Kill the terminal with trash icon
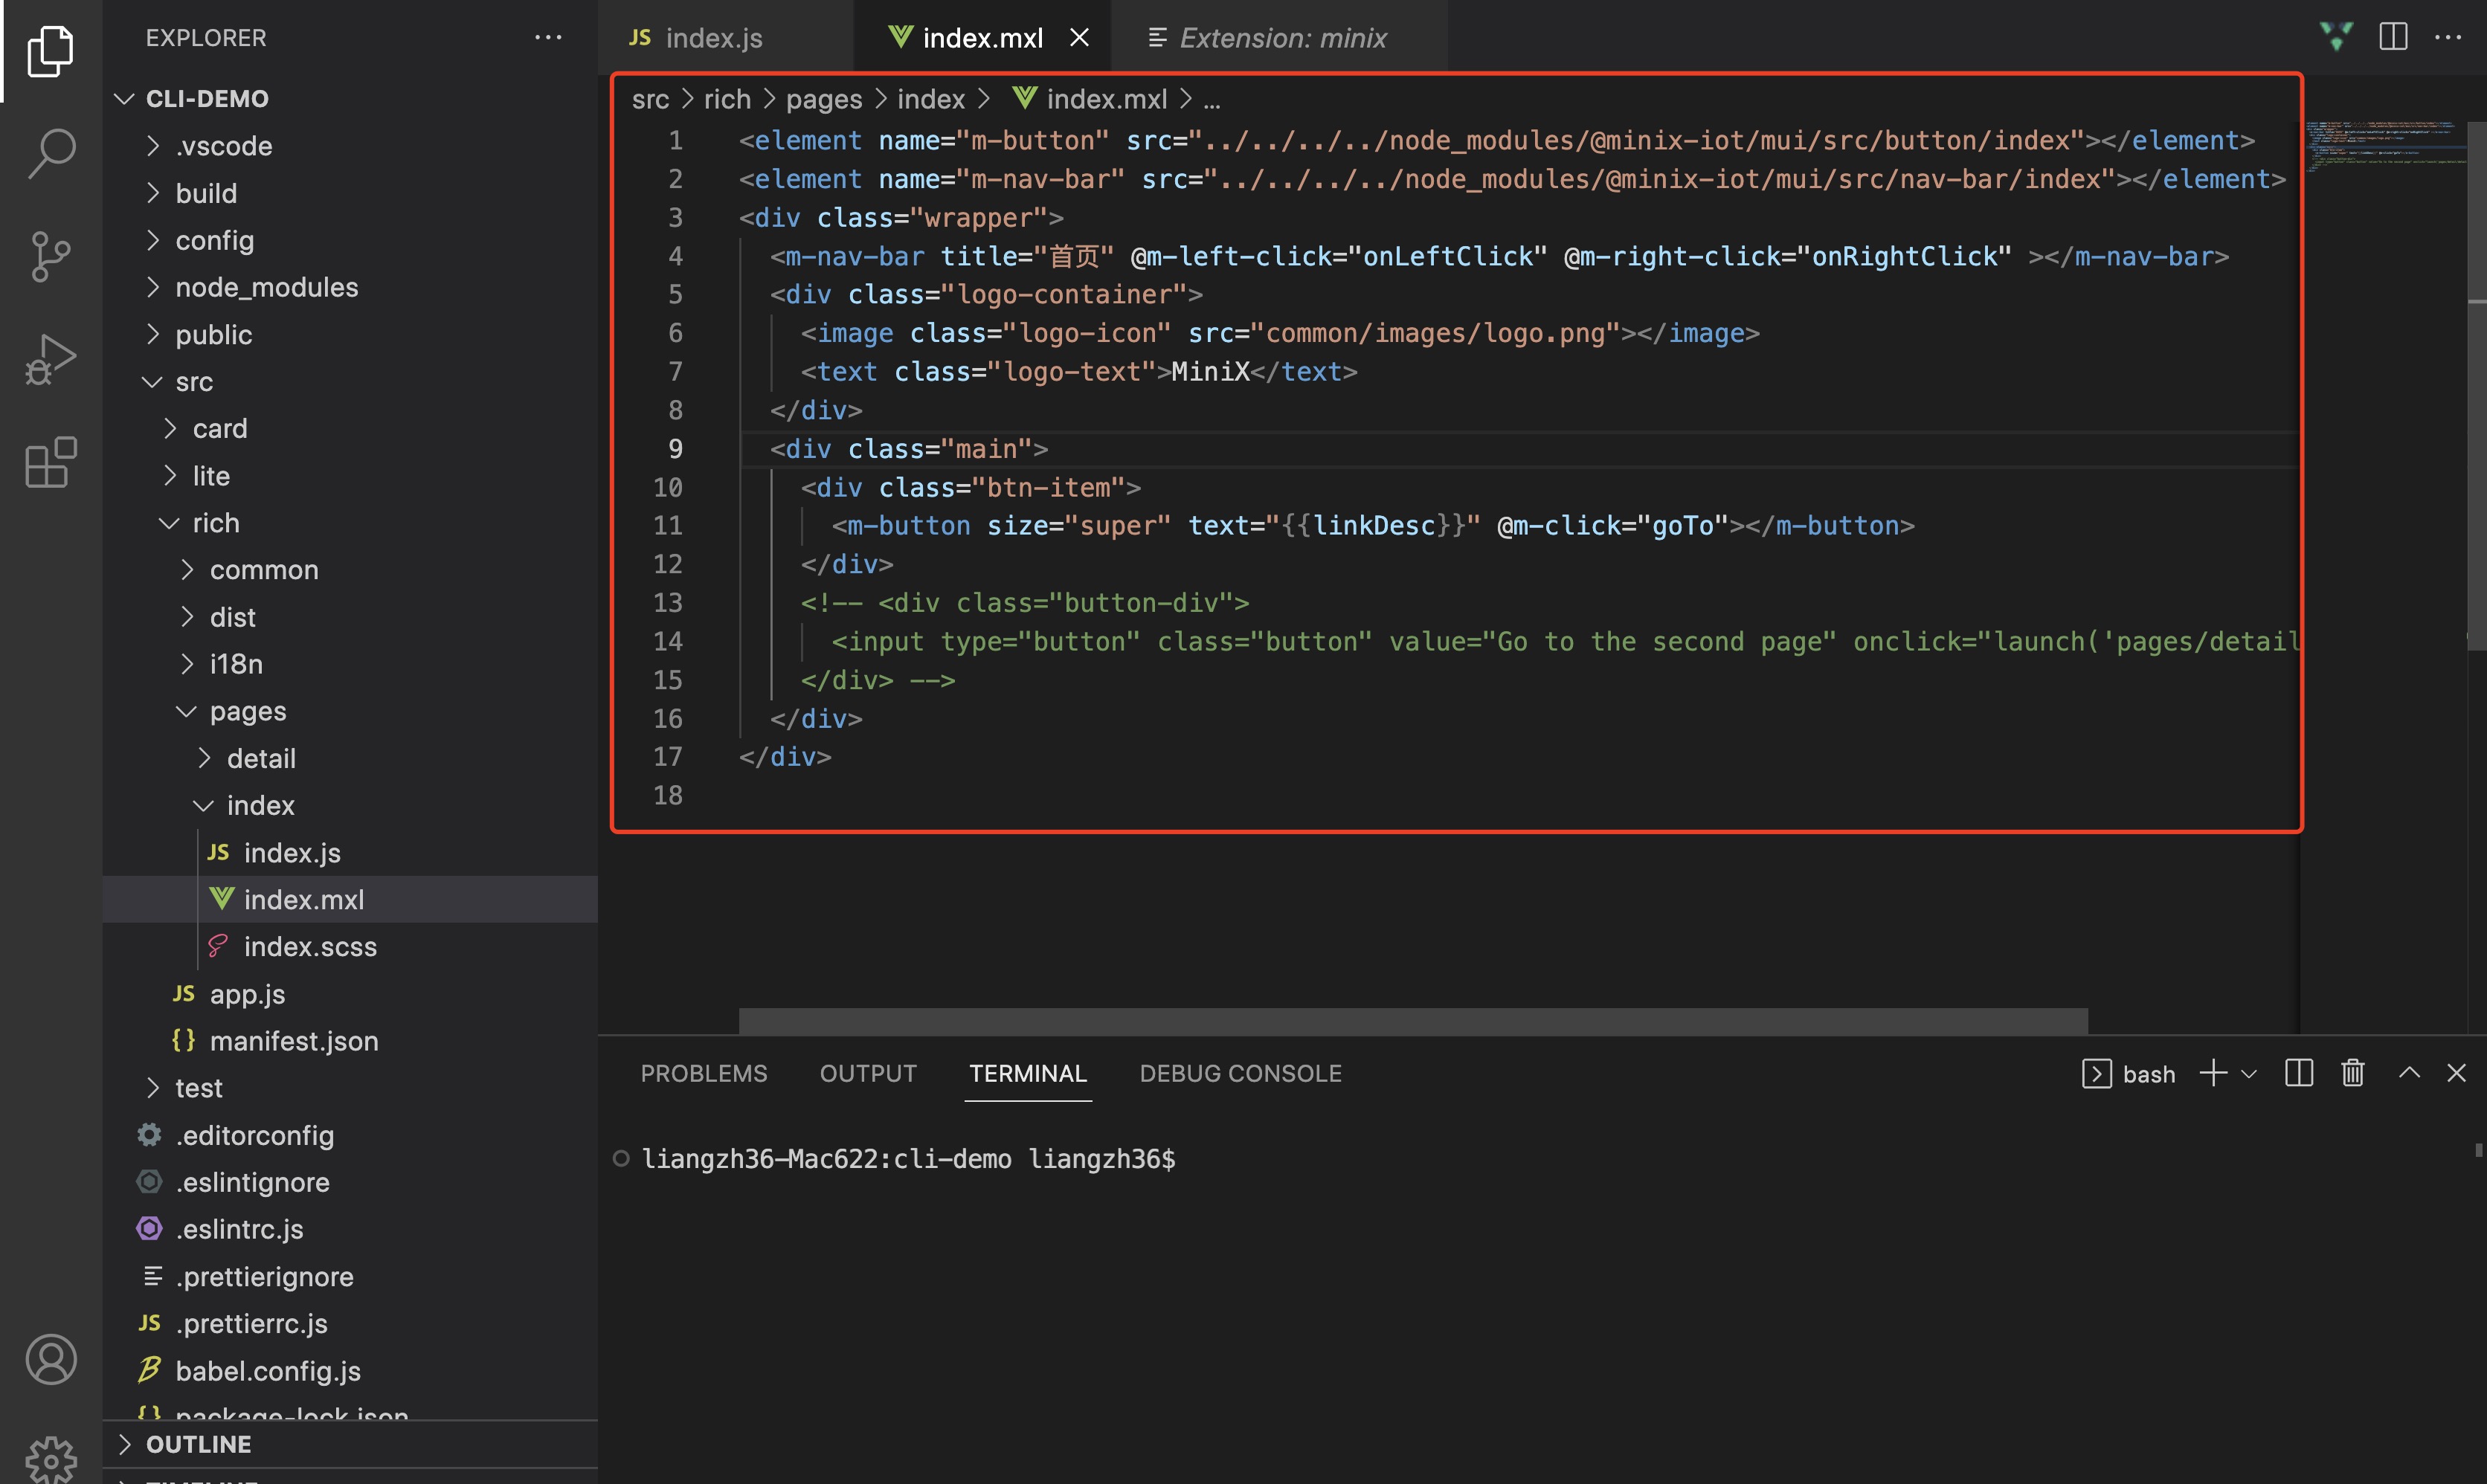 (x=2353, y=1073)
